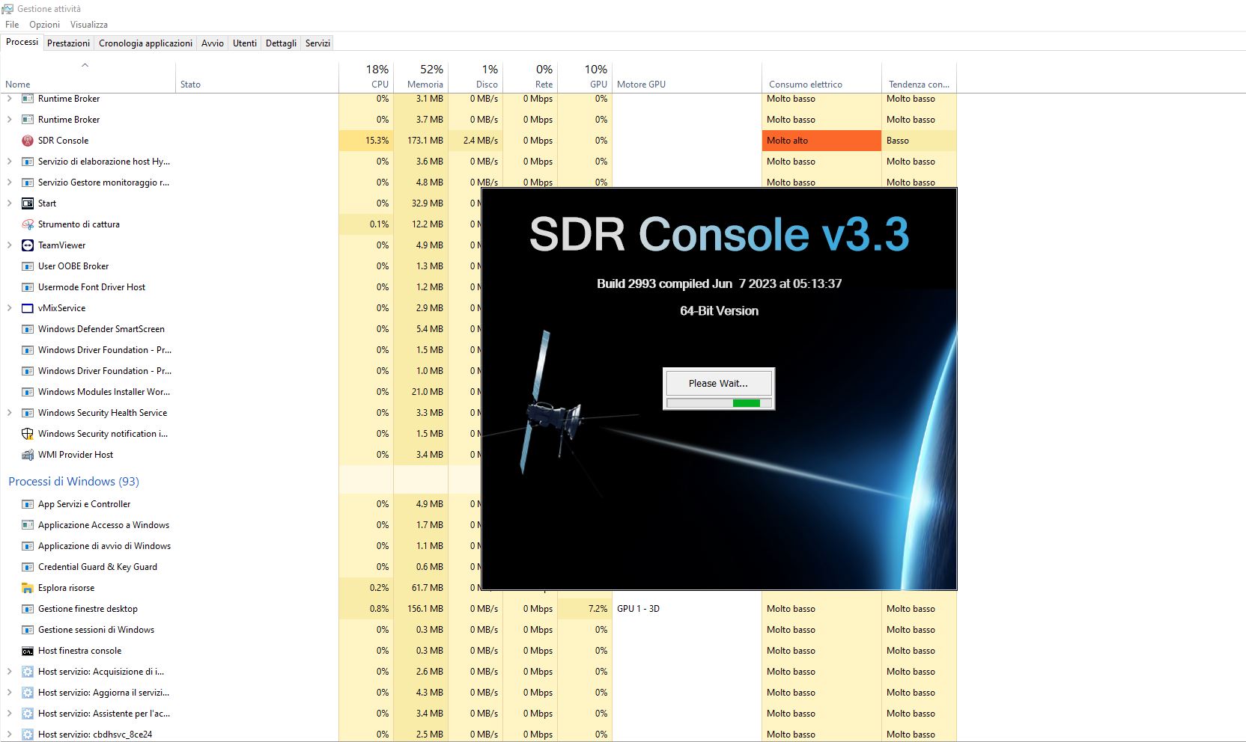This screenshot has width=1246, height=742.
Task: Click the TeamViewer process icon
Action: coord(28,245)
